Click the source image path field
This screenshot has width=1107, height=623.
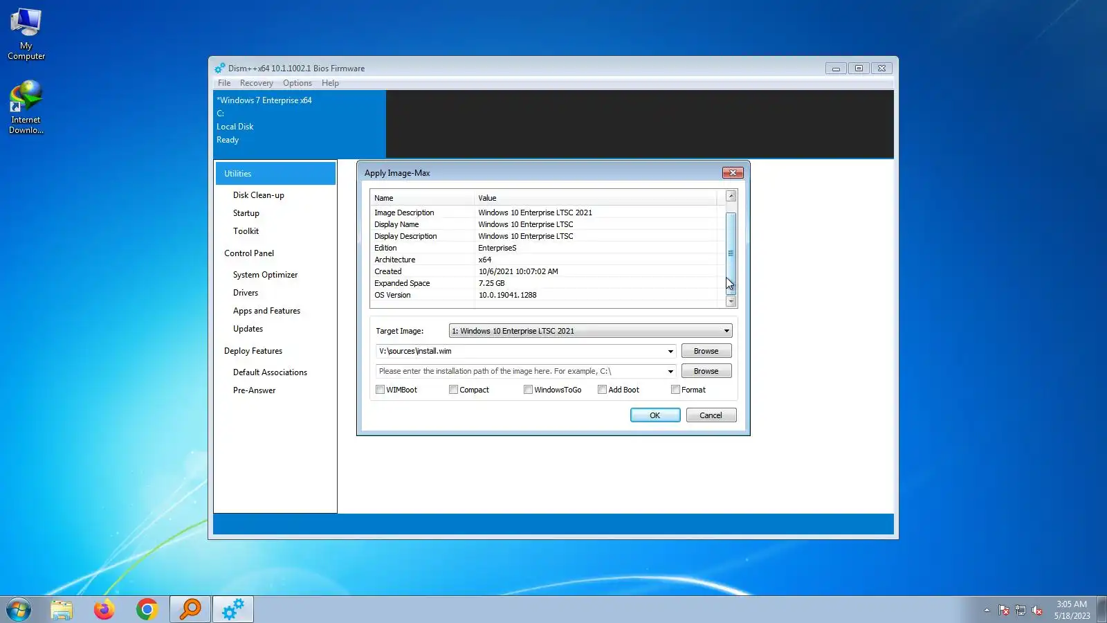point(520,351)
